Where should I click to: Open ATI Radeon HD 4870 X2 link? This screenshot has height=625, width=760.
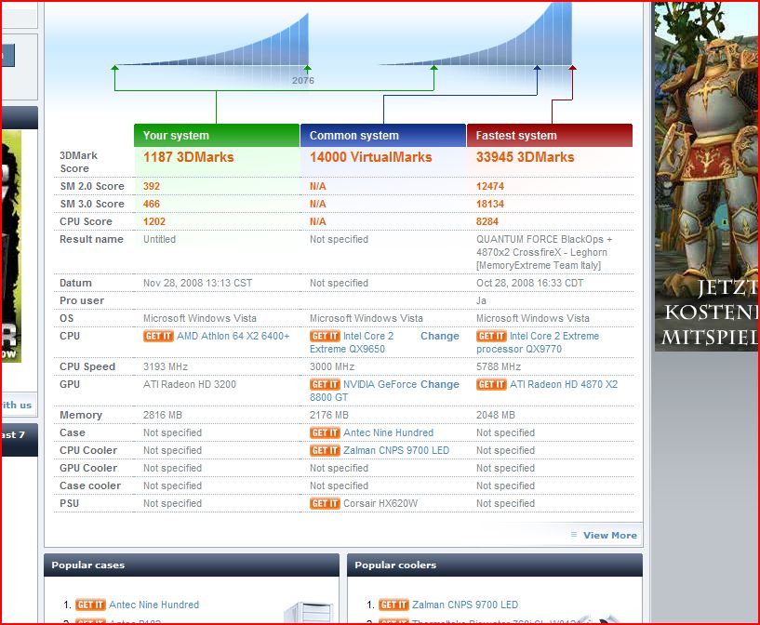click(564, 385)
